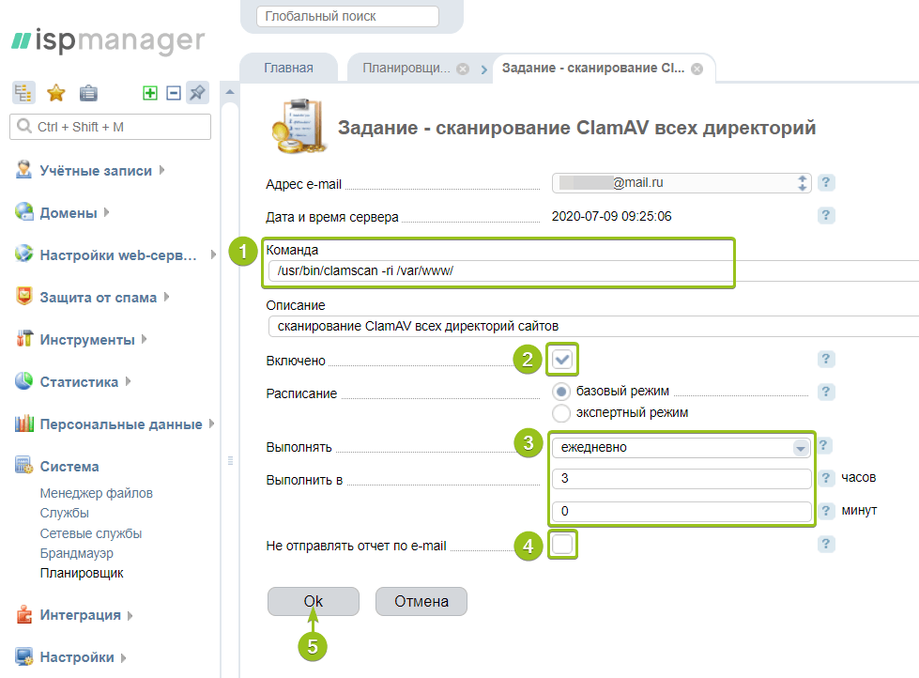Collapse all menu sections with minus icon

click(174, 93)
